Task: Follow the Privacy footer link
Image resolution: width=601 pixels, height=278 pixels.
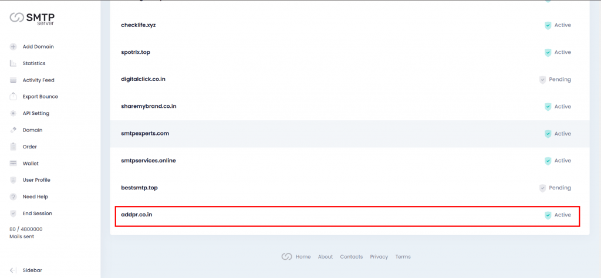Action: coord(379,256)
